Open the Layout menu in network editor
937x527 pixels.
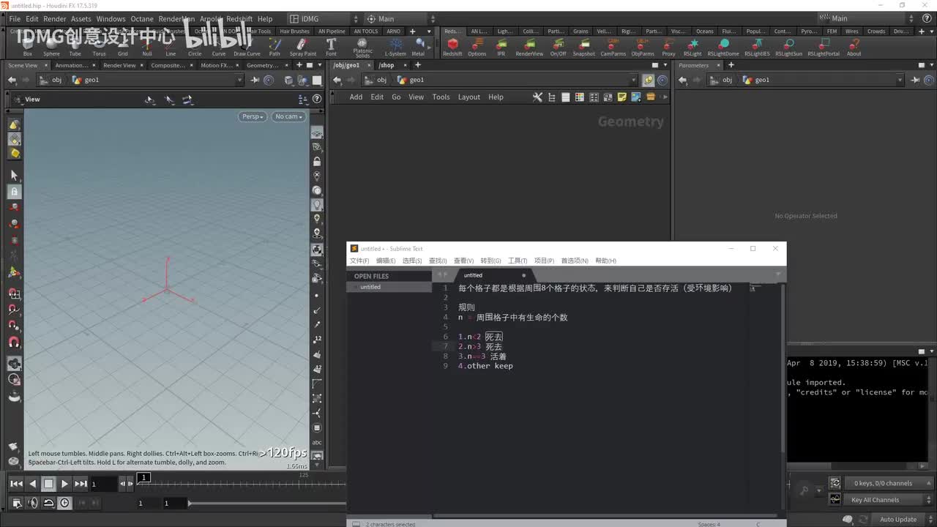coord(468,97)
